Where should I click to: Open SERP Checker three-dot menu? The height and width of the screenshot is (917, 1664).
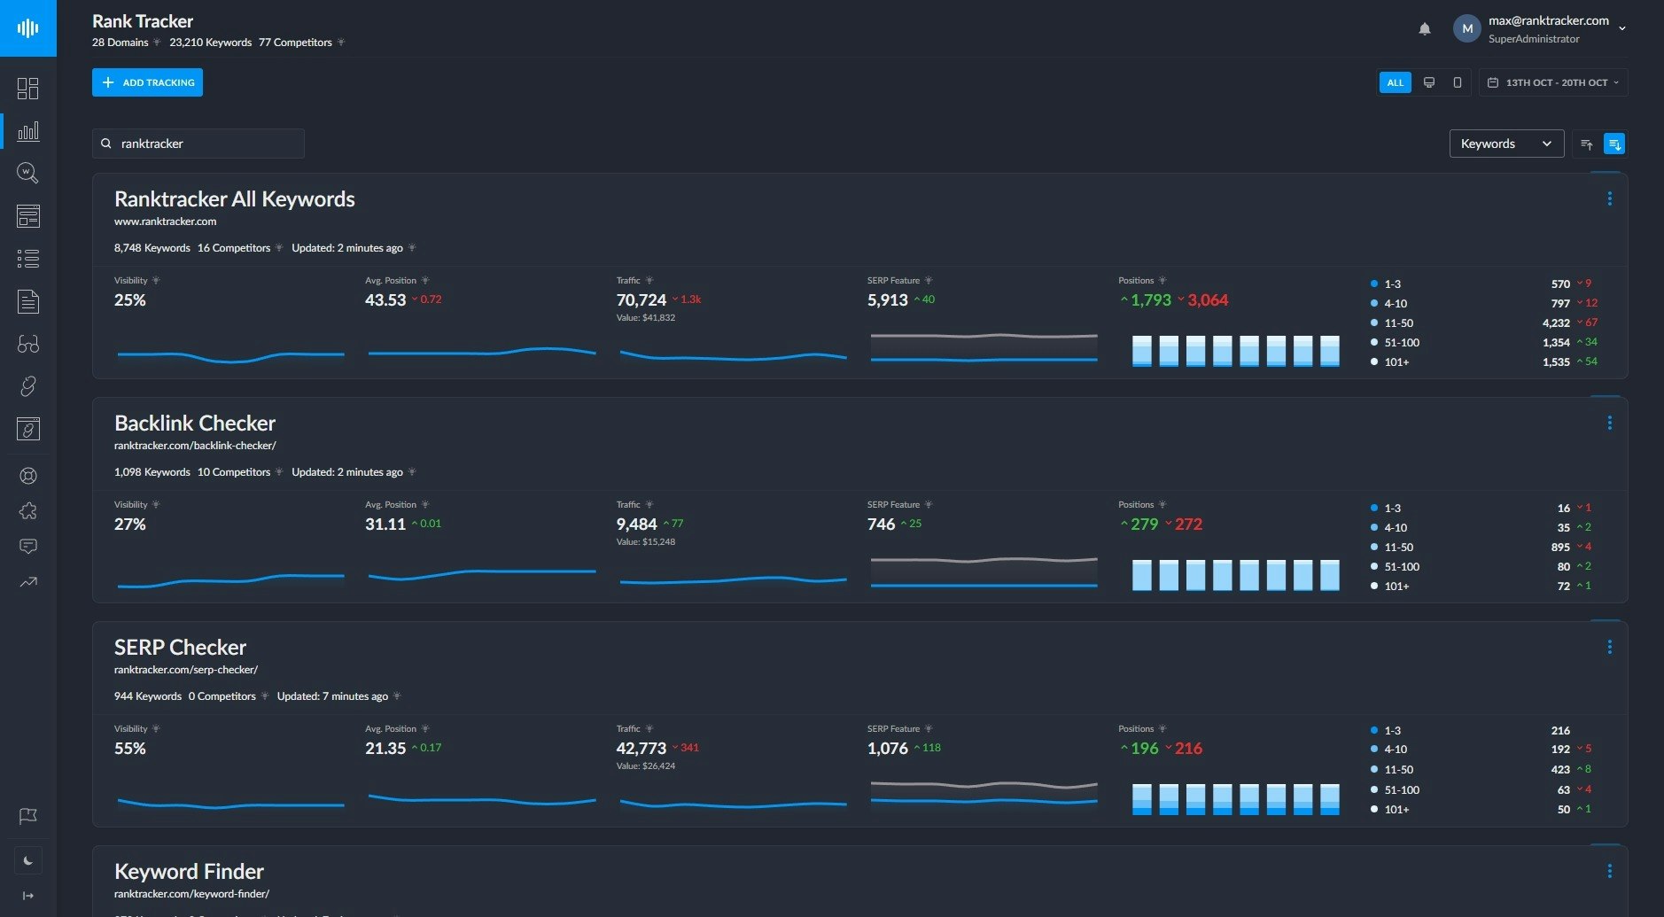[x=1610, y=648]
